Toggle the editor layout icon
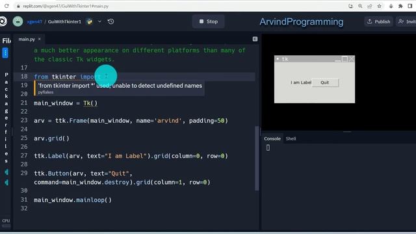Screen dimensions: 416x234 coord(255,39)
